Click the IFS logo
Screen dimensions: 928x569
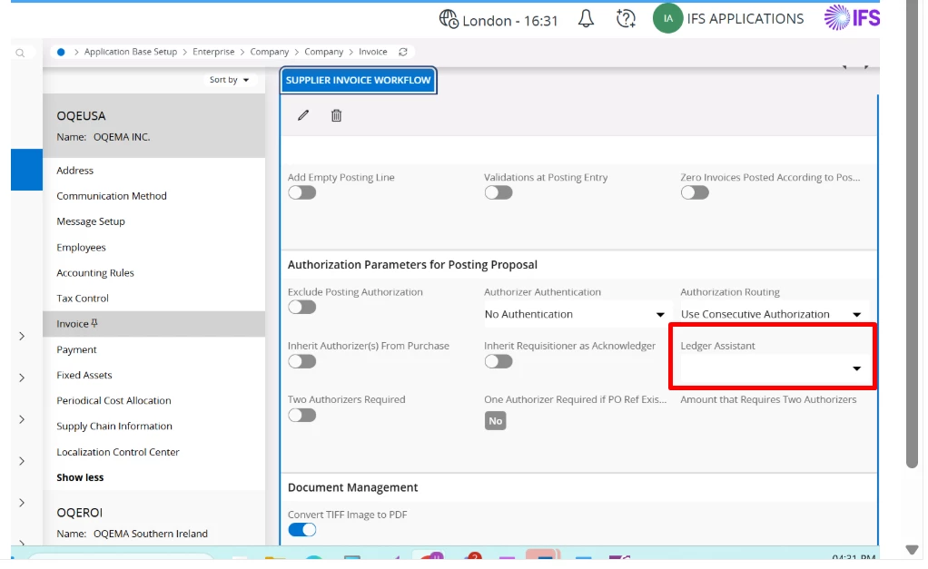pos(853,17)
